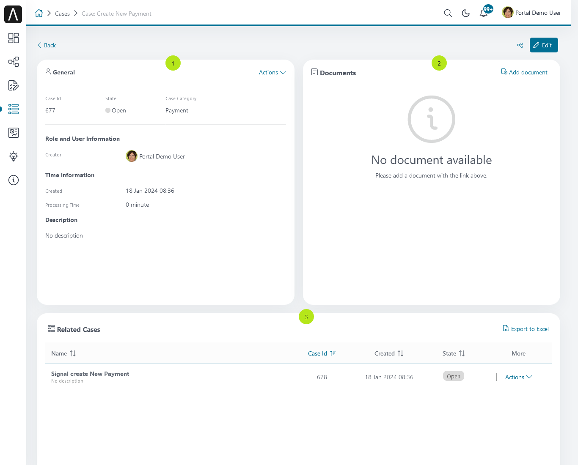Open the processes icon in sidebar
The width and height of the screenshot is (578, 465).
coord(14,62)
